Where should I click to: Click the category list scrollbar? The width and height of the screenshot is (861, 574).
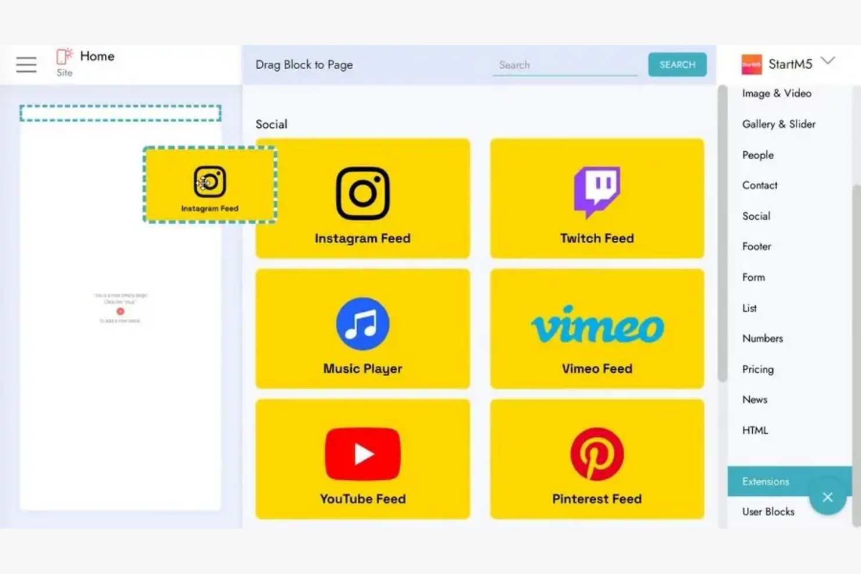(856, 355)
